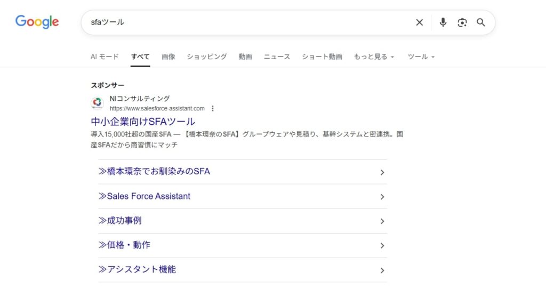Click chevron next to ≫アシスタント機能
This screenshot has height=296, width=546.
coord(382,270)
